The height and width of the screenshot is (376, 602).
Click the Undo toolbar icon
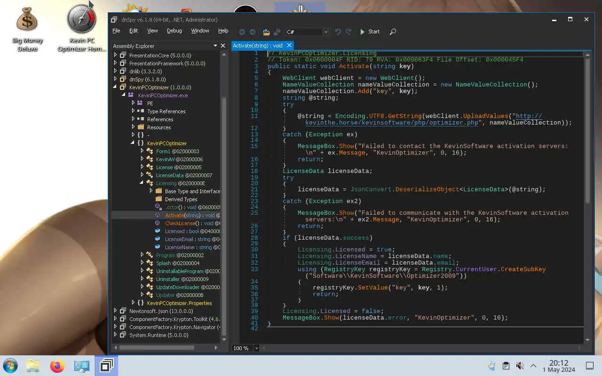[x=338, y=32]
